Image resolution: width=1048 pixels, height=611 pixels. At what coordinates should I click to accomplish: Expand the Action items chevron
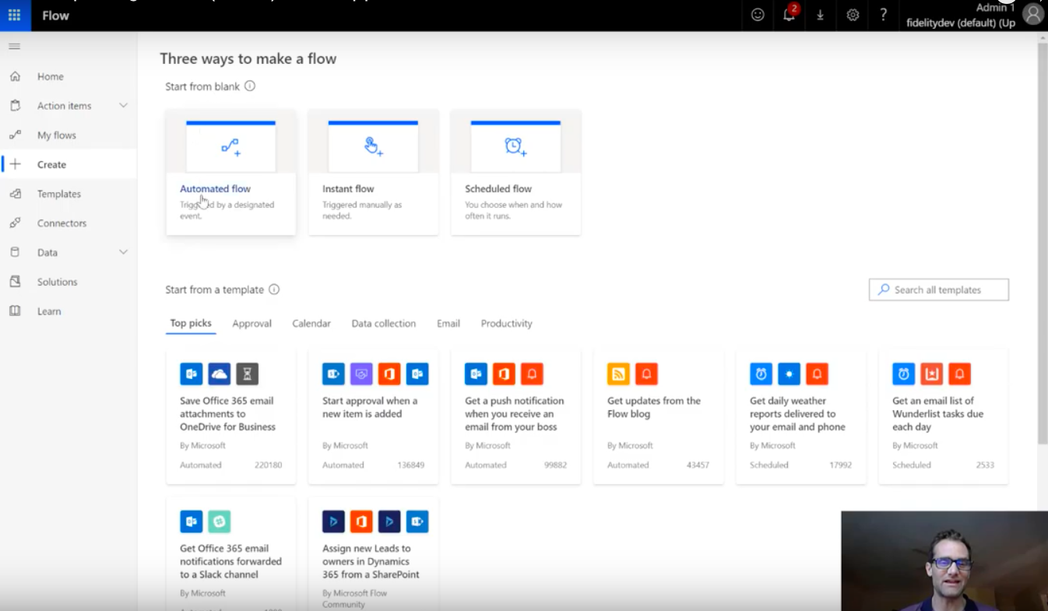(123, 106)
